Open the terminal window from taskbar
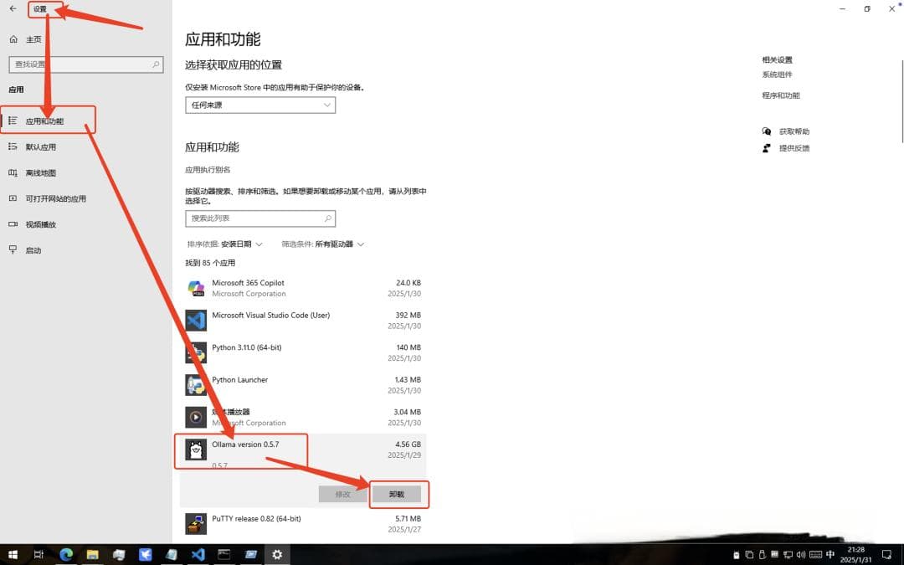The width and height of the screenshot is (904, 565). pos(224,555)
